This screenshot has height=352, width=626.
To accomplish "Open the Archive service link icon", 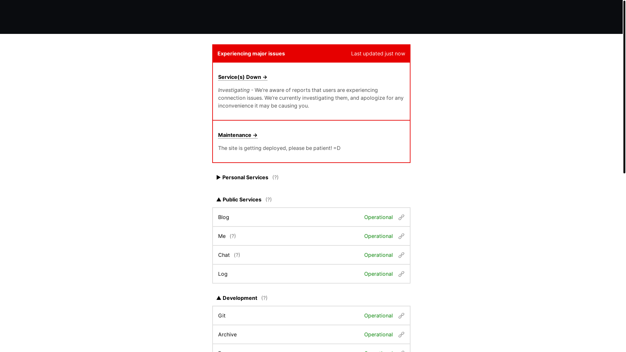I will [x=401, y=335].
